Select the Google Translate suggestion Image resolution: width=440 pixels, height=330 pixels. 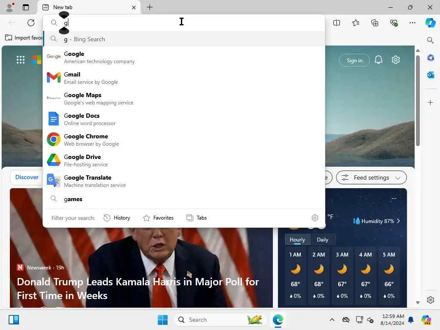(x=184, y=181)
